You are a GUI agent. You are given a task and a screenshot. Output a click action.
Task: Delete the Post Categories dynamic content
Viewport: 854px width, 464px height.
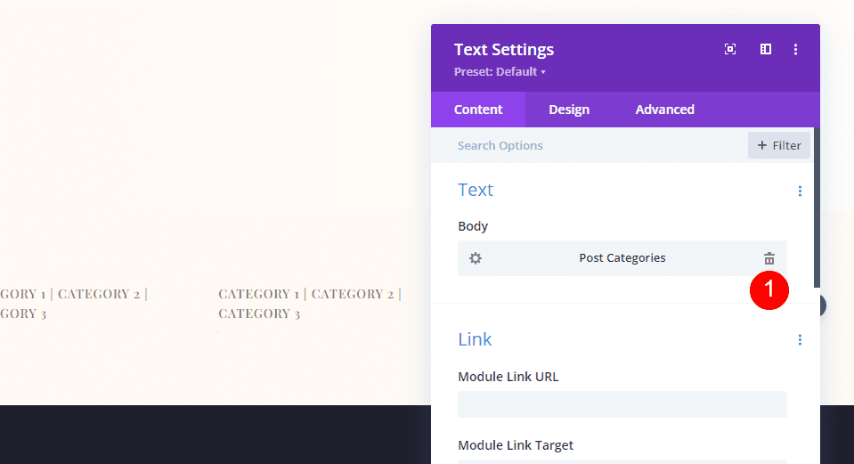769,258
